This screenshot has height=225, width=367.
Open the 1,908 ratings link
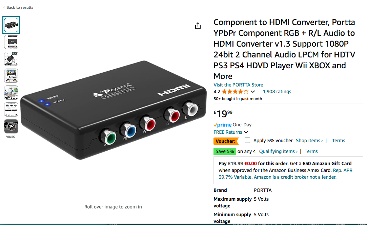click(x=277, y=92)
